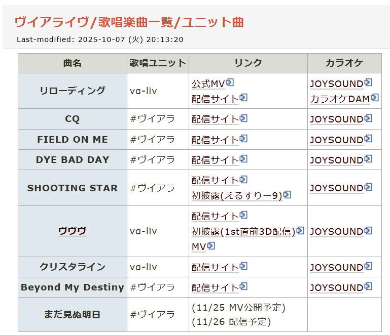
Task: Open JOYSOUND link for SHOOTING STAR
Action: tap(337, 188)
